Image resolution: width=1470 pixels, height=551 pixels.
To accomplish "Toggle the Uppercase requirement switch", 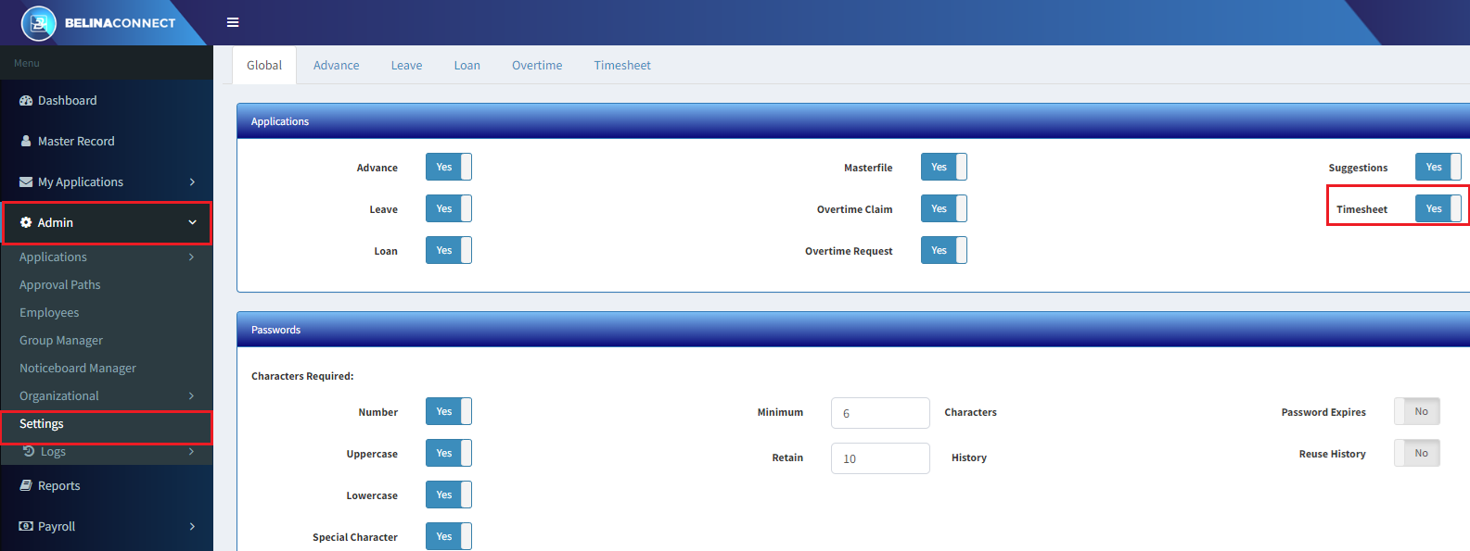I will pyautogui.click(x=449, y=453).
